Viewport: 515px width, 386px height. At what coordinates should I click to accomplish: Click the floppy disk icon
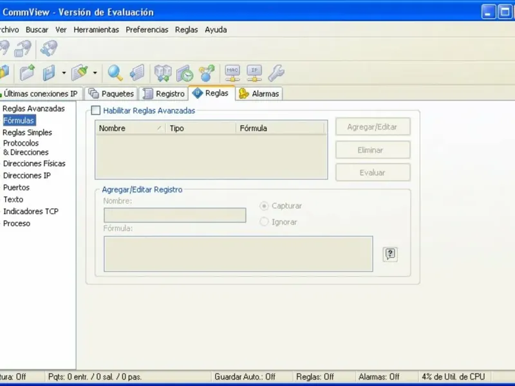(x=50, y=73)
